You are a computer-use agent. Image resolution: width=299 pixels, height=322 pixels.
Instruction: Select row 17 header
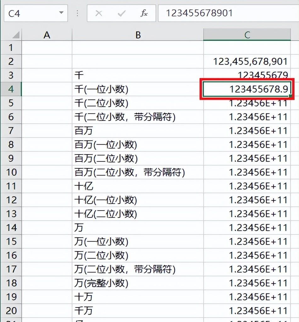coord(11,269)
